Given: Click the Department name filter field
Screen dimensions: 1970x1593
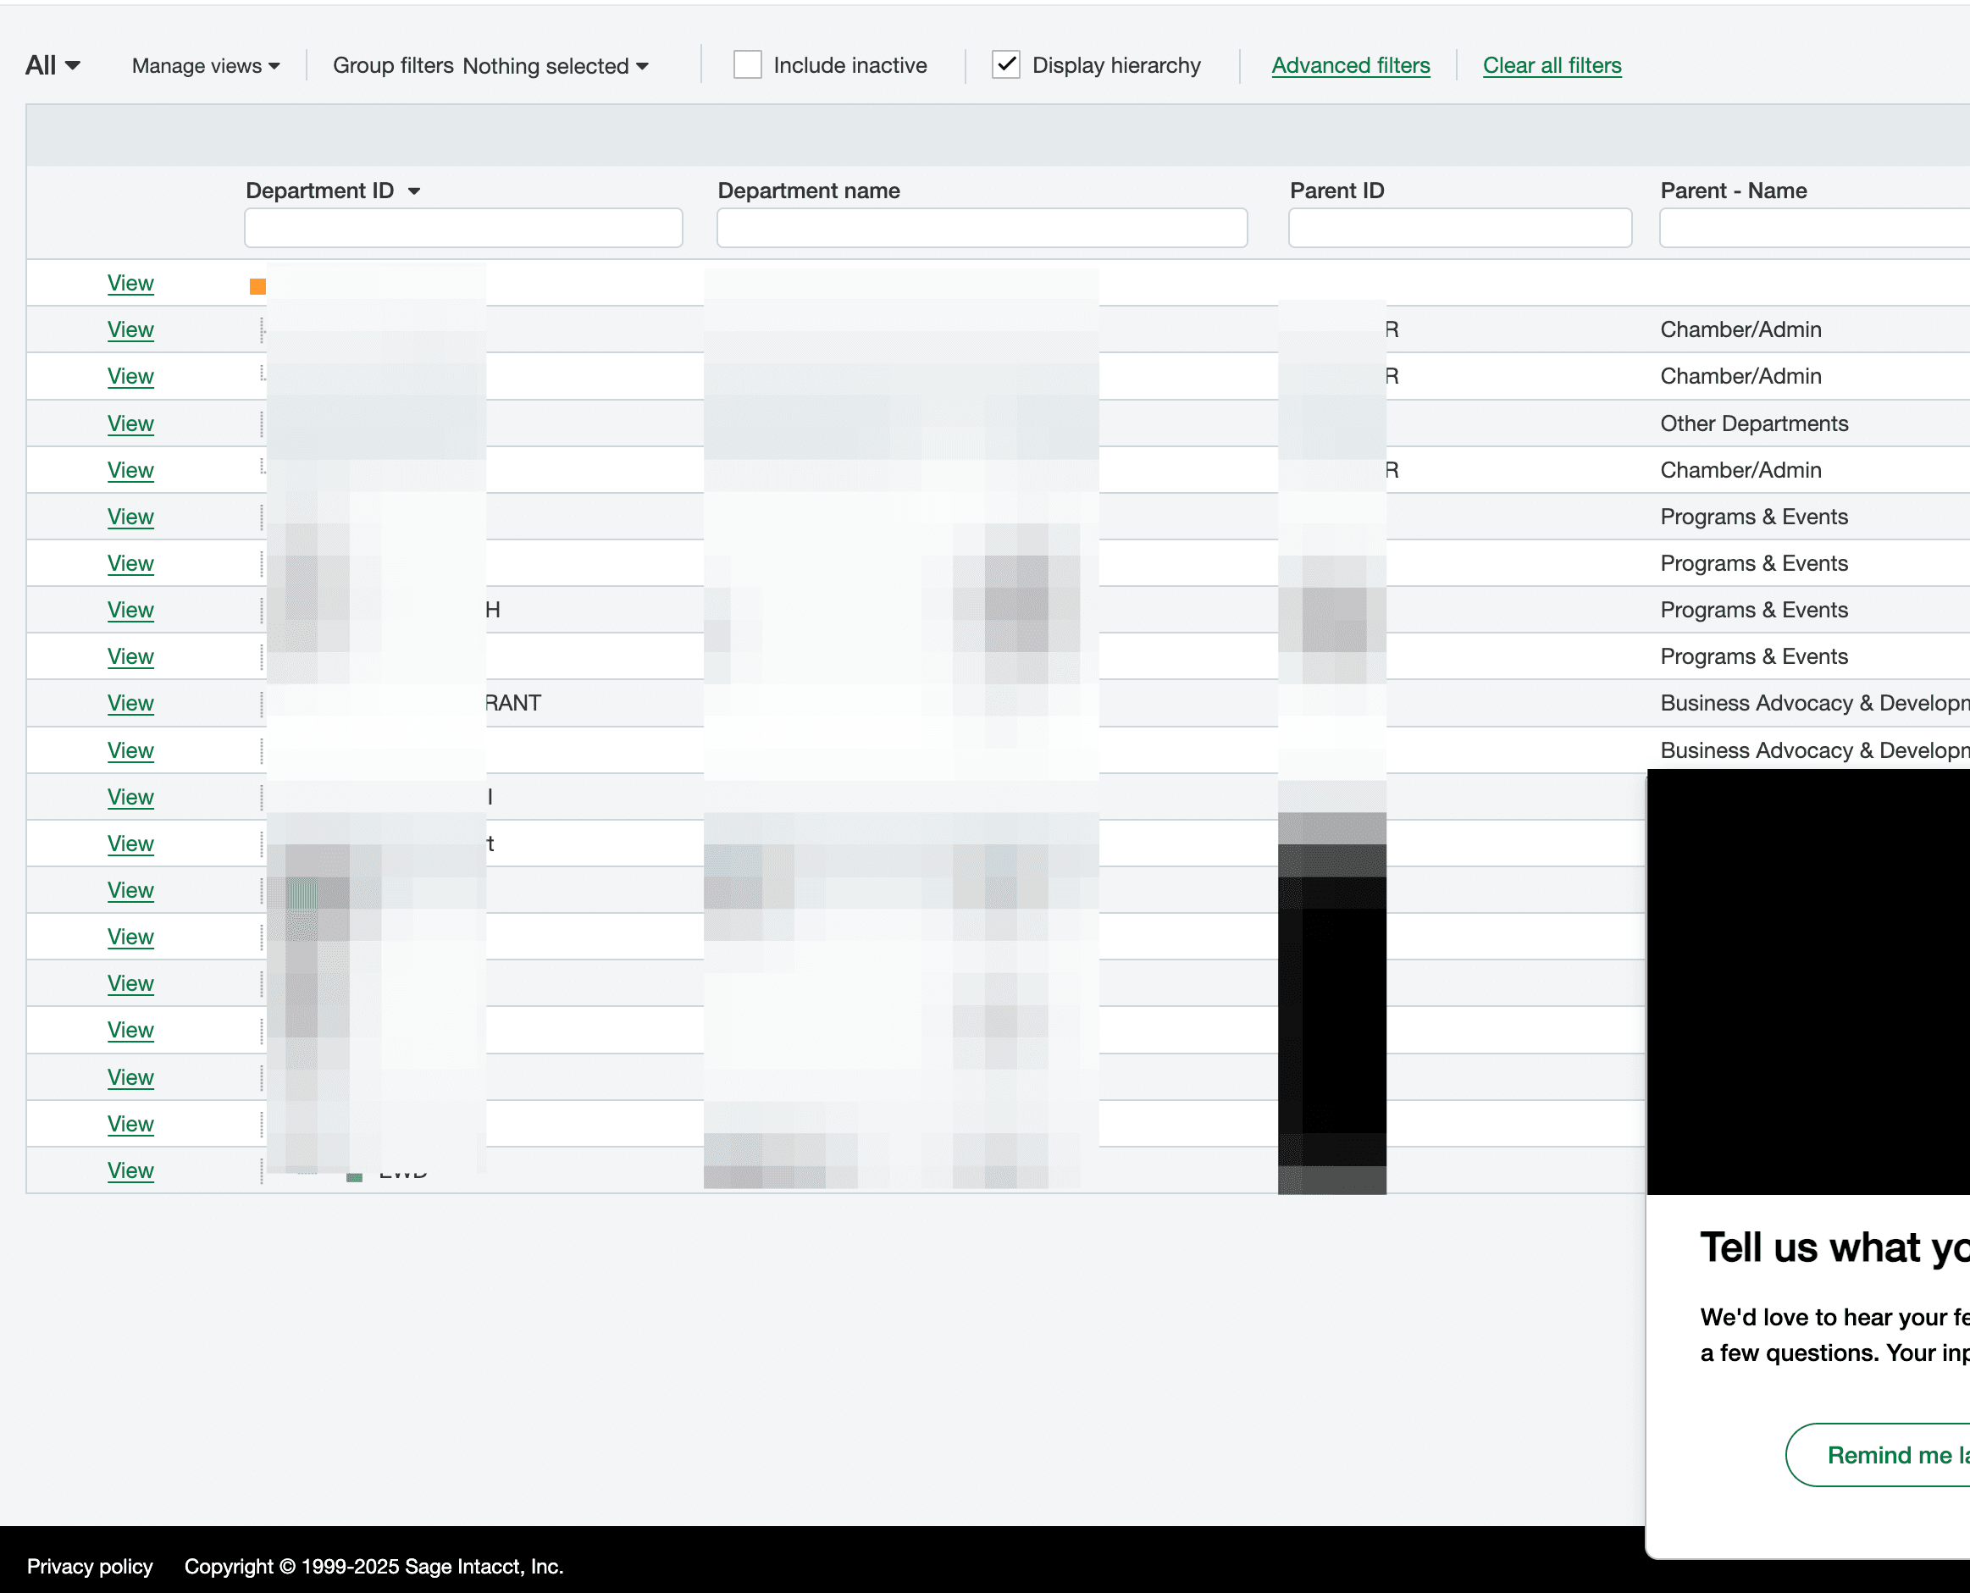Looking at the screenshot, I should tap(982, 228).
